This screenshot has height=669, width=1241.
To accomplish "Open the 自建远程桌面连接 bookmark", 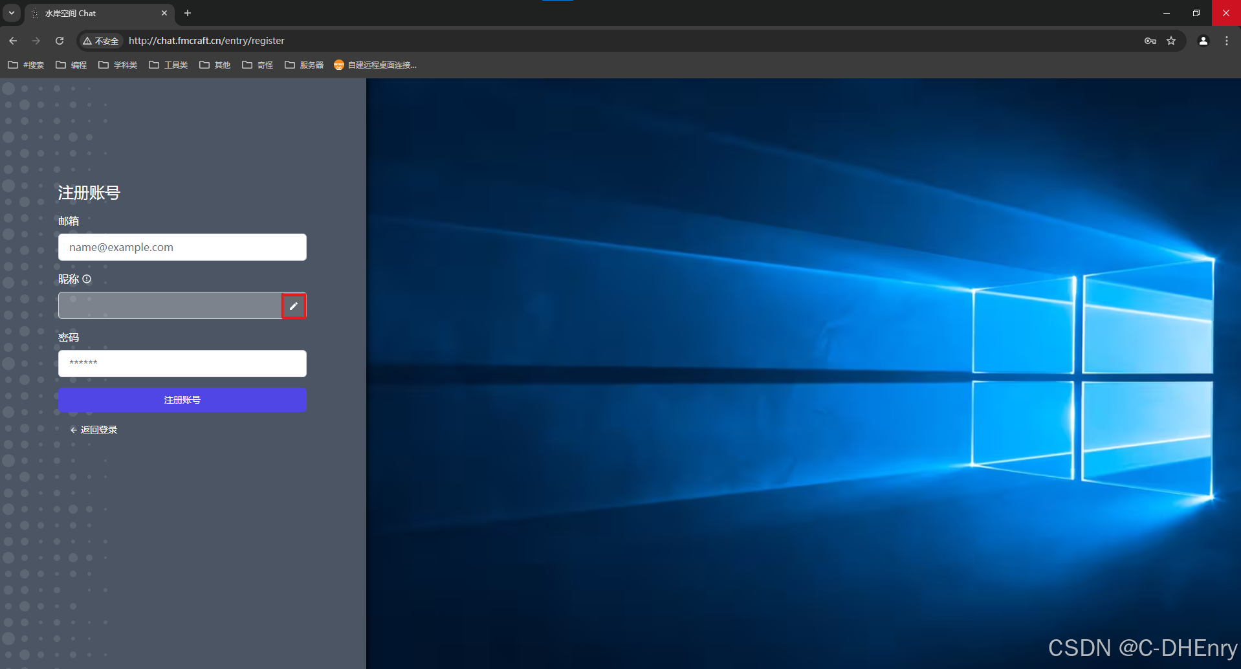I will (x=375, y=65).
